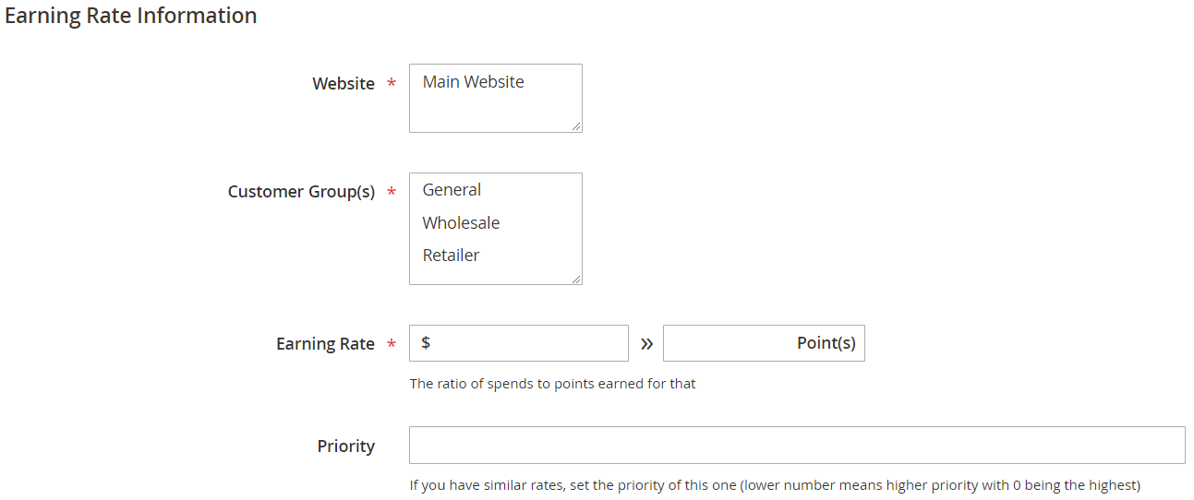This screenshot has width=1194, height=500.
Task: Click the Earning Rate Information heading
Action: coord(131,16)
